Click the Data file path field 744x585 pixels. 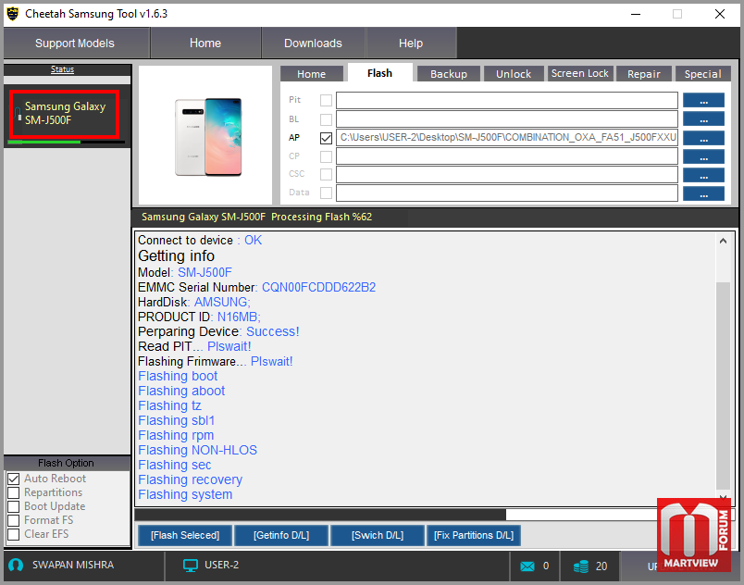coord(507,193)
